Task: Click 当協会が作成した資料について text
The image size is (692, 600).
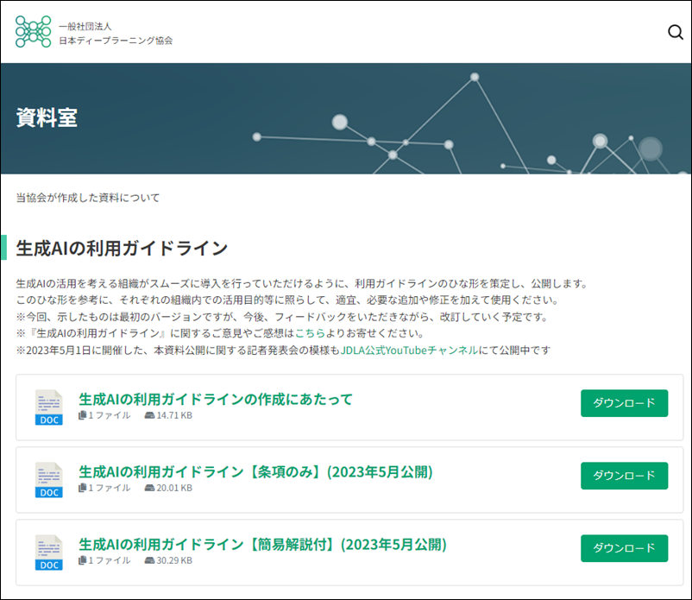Action: [88, 198]
